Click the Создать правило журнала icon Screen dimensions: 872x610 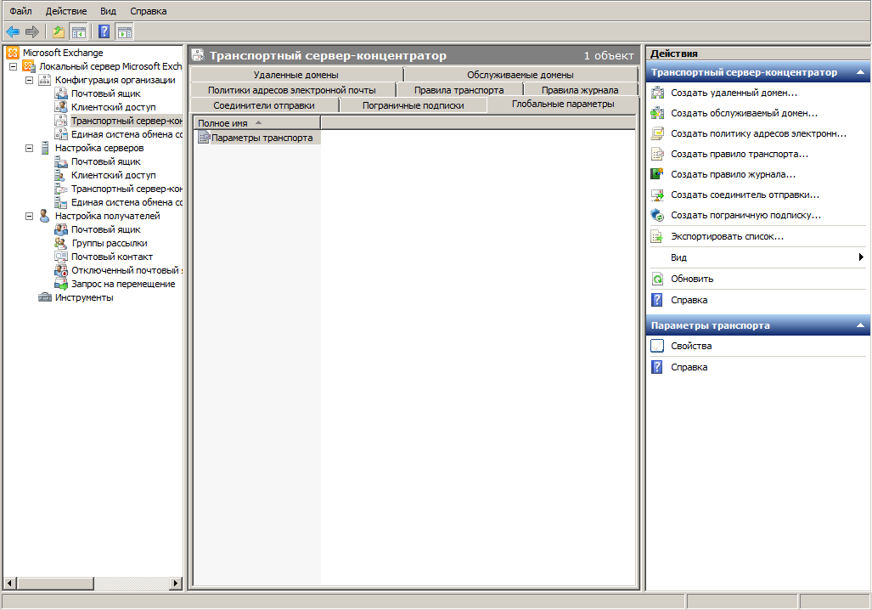coord(657,174)
